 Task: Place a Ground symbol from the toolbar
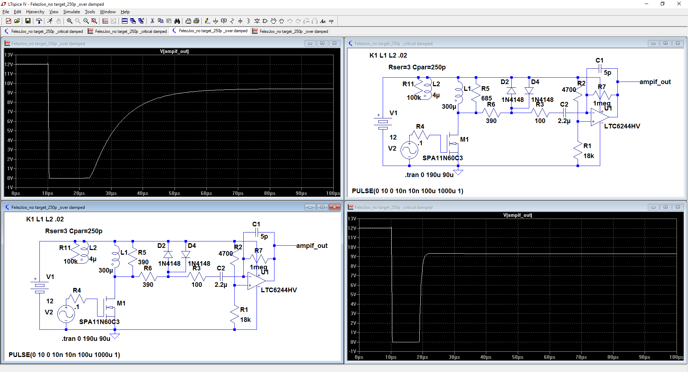pyautogui.click(x=215, y=21)
